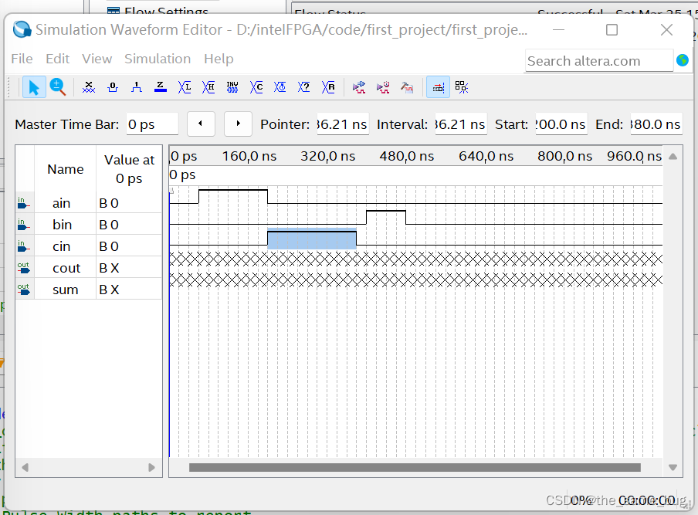The image size is (698, 515).
Task: Click the globe search icon
Action: [x=683, y=60]
